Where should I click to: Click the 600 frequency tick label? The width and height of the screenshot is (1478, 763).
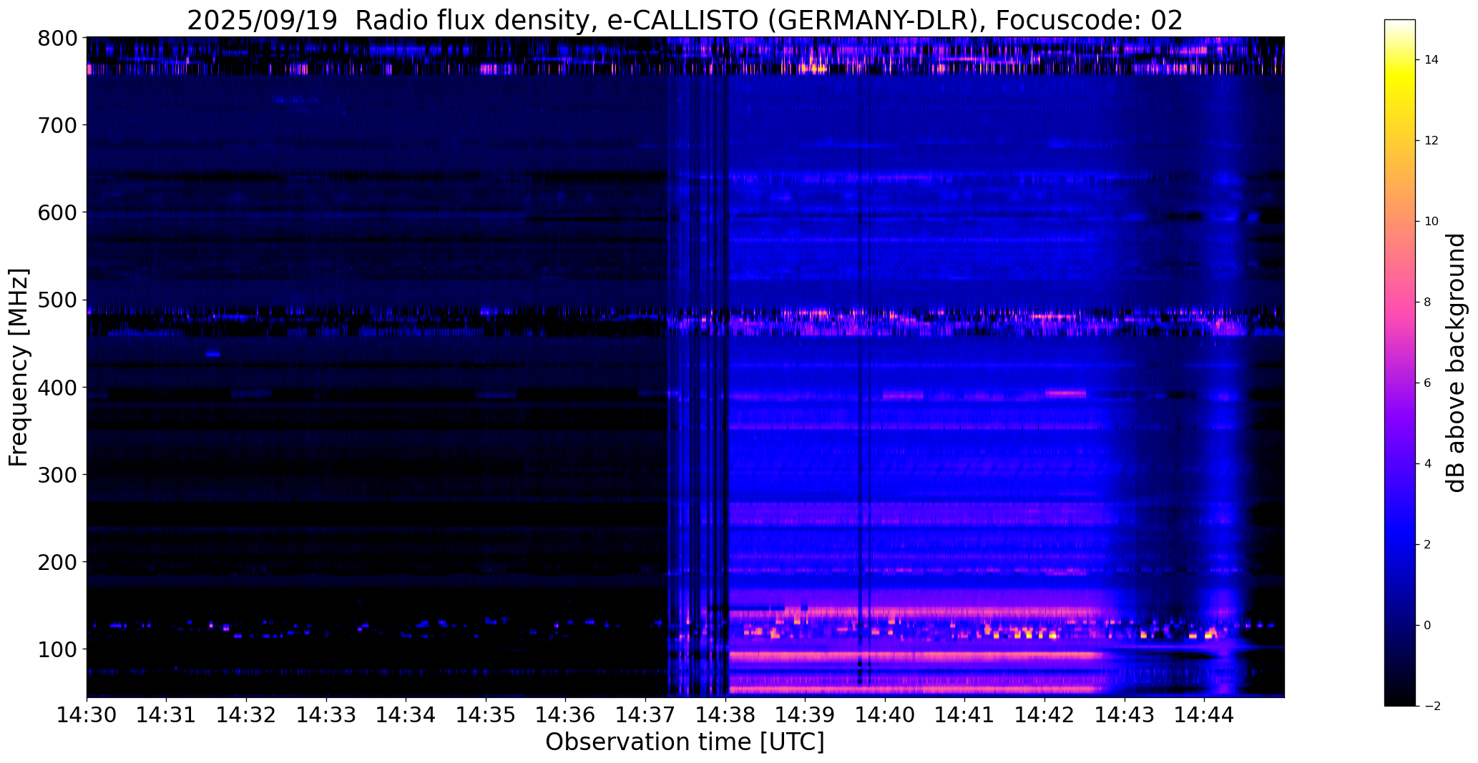pyautogui.click(x=57, y=212)
